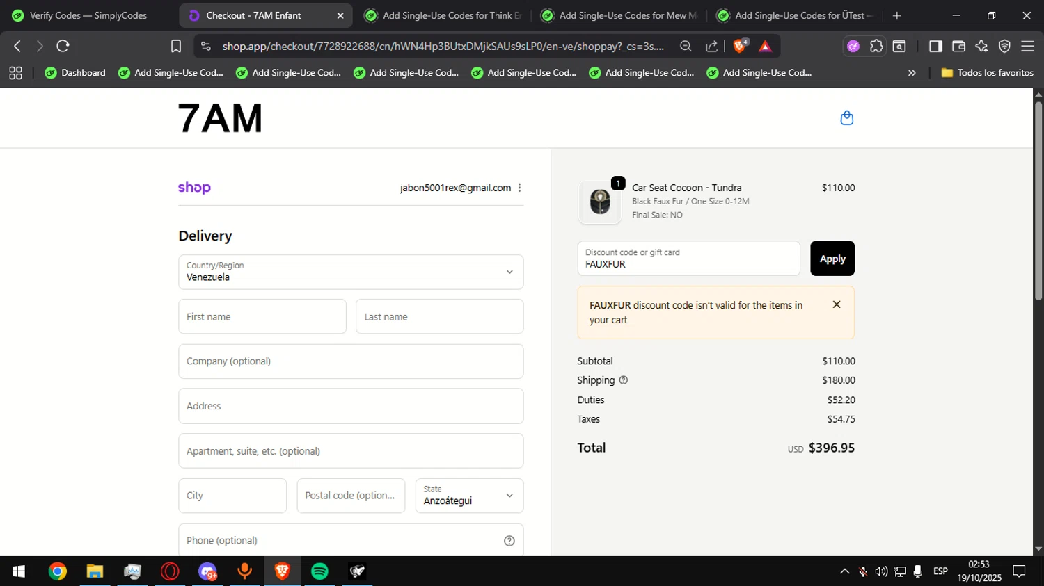This screenshot has height=586, width=1044.
Task: Click the 7AM store logo
Action: 220,118
